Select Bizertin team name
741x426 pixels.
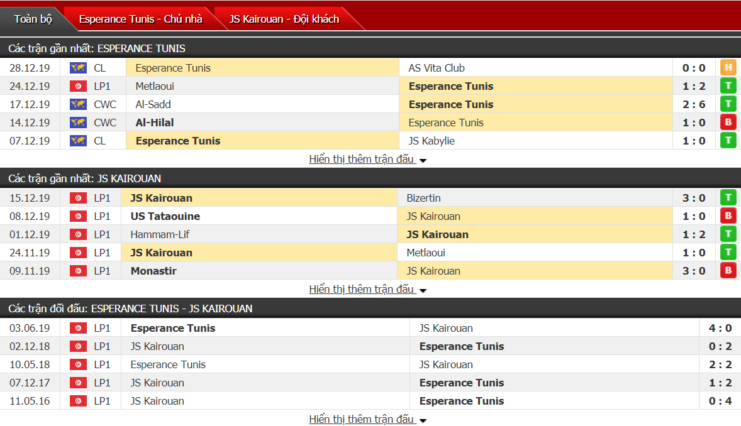tap(423, 198)
